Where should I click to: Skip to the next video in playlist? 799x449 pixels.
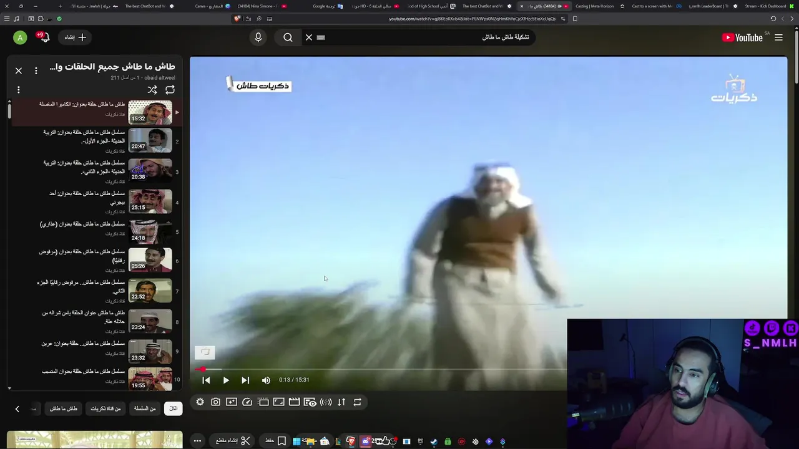point(245,380)
